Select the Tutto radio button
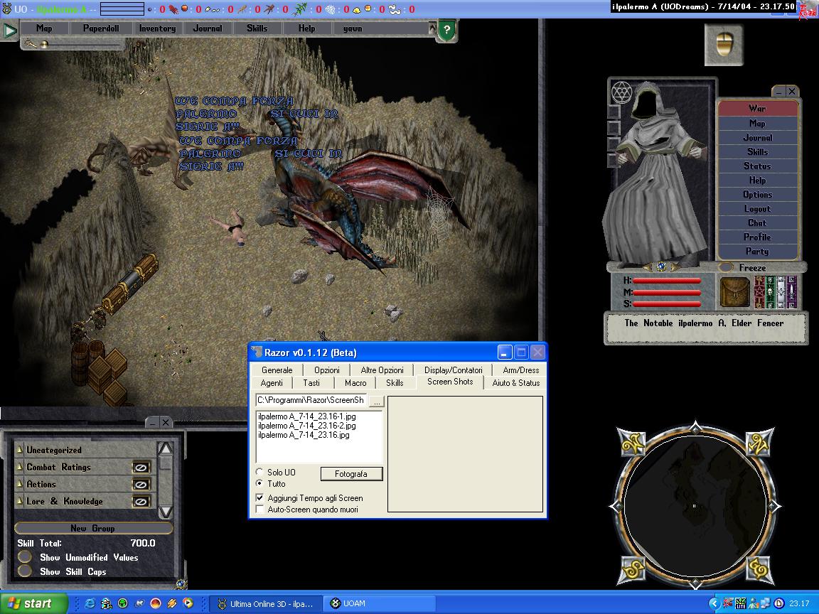819x614 pixels. [x=259, y=483]
